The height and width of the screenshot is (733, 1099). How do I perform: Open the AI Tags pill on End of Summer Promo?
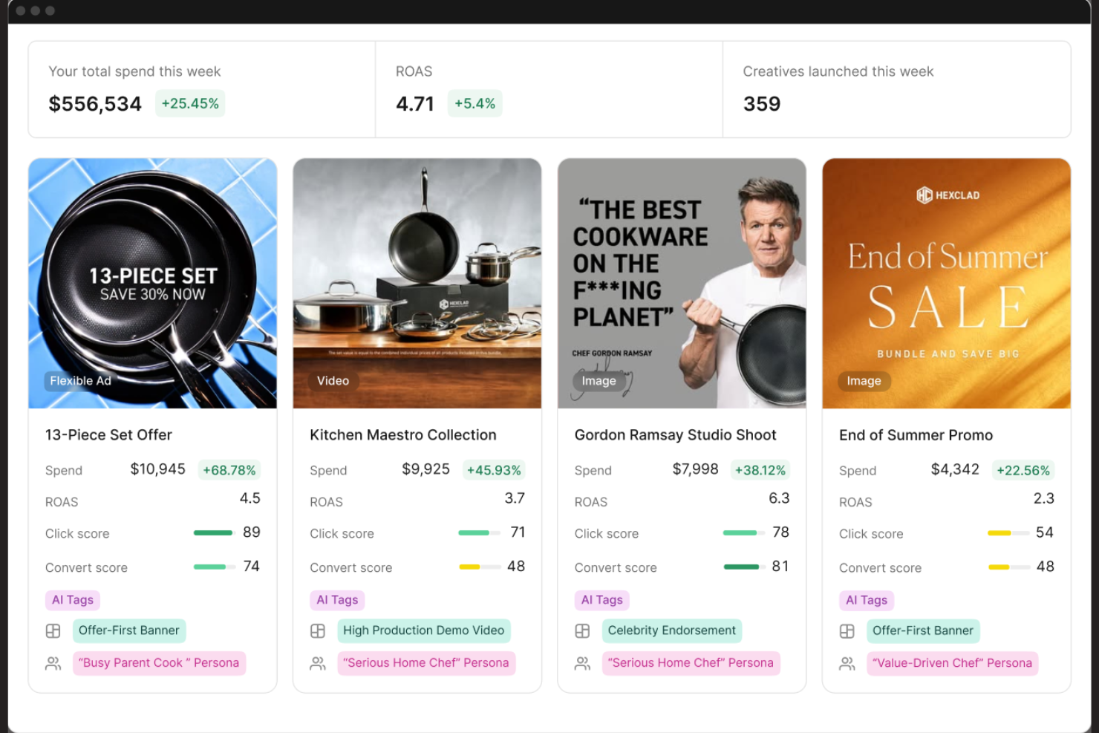[866, 600]
